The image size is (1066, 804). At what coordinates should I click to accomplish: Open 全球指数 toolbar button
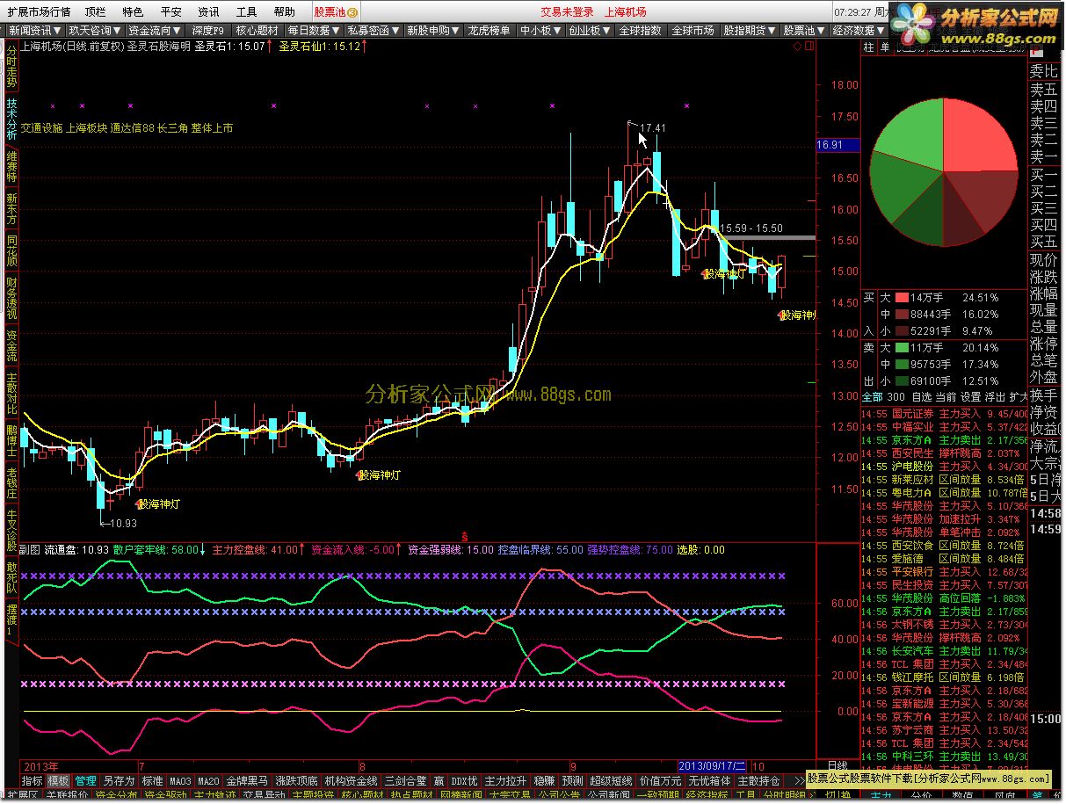[640, 30]
